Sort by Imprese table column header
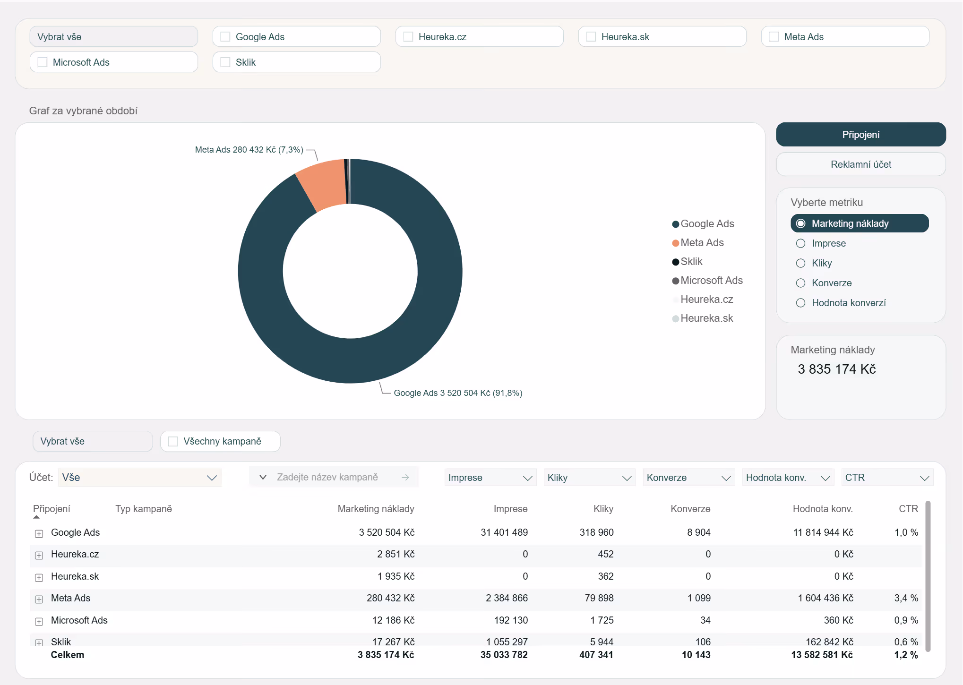 coord(510,509)
